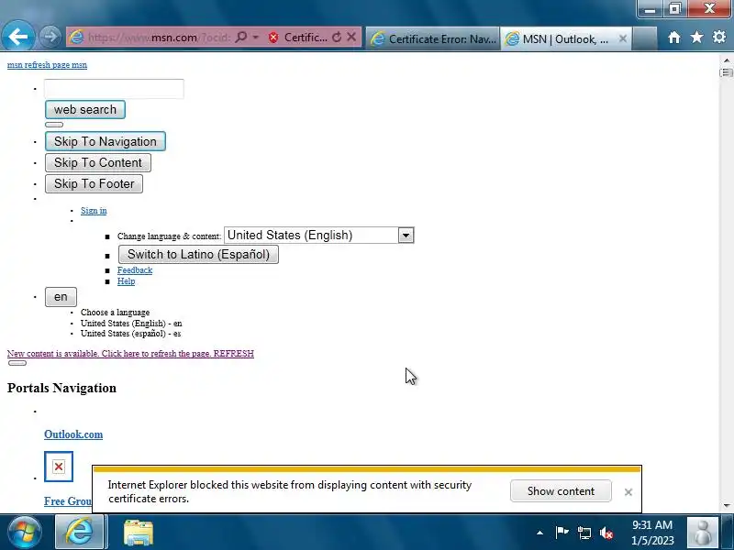The image size is (734, 550).
Task: Go back with the browser Back arrow
Action: click(x=17, y=36)
